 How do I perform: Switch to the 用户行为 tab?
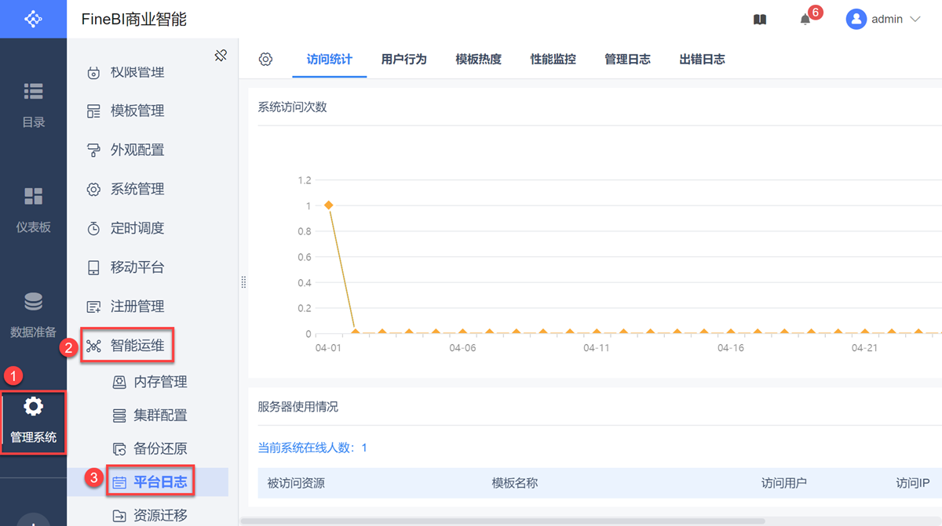[403, 60]
